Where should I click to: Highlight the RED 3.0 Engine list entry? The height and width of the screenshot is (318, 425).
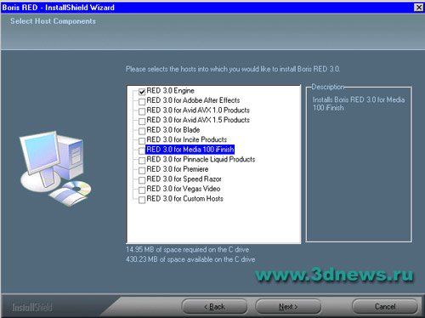point(170,91)
